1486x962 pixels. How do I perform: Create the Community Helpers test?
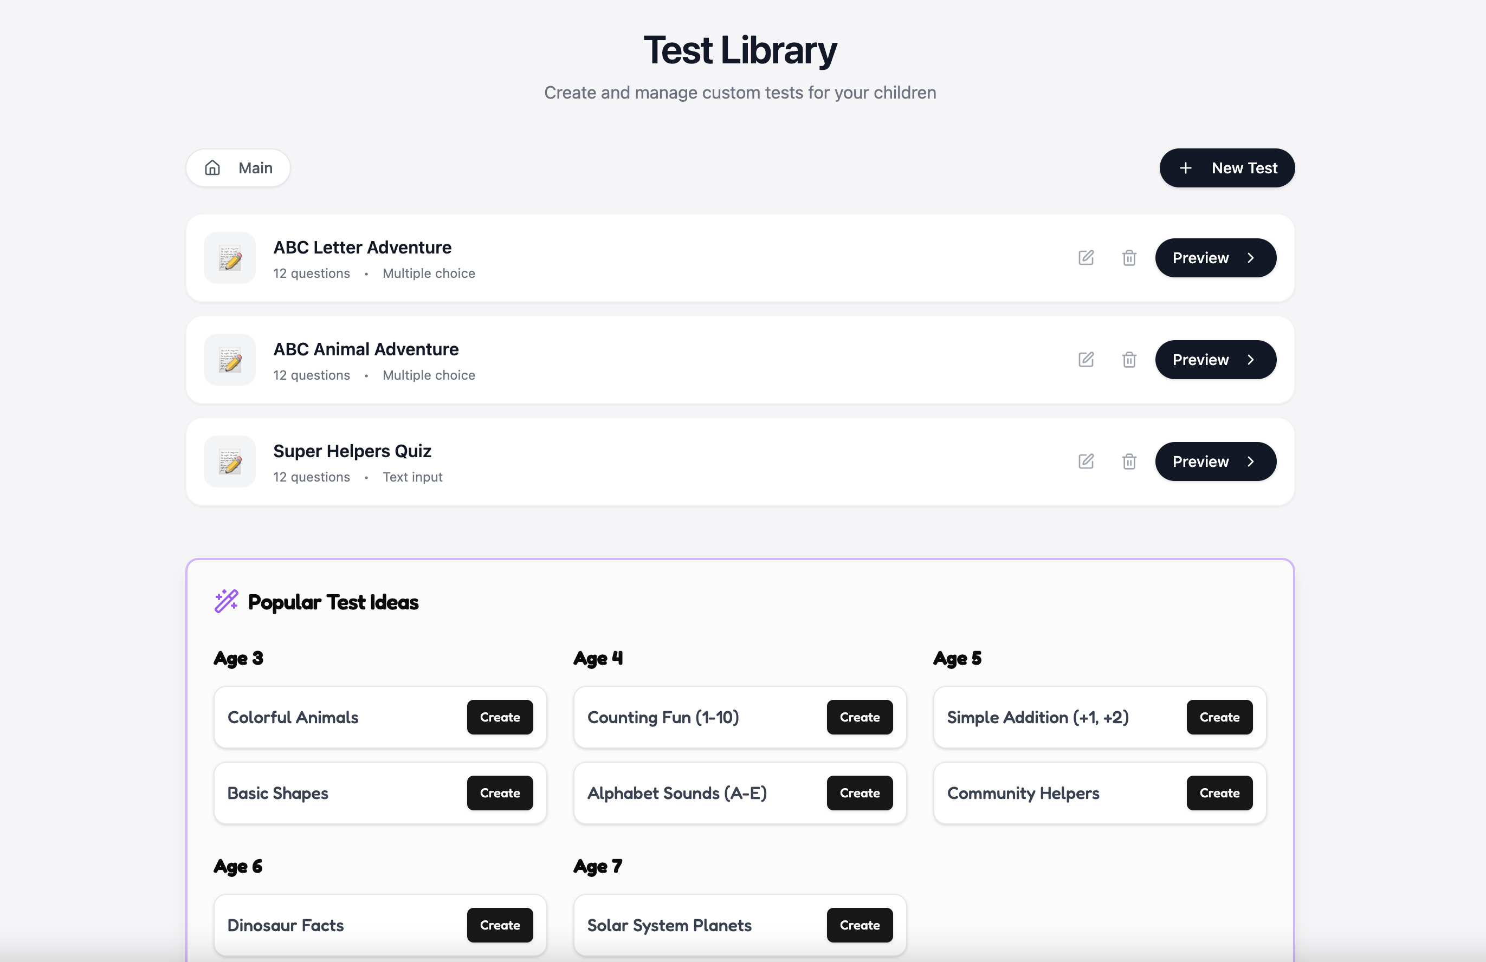pyautogui.click(x=1219, y=793)
